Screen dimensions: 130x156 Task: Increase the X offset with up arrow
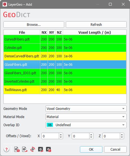tap(61, 135)
